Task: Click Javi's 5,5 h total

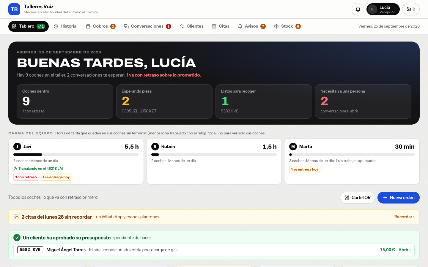Action: 132,147
